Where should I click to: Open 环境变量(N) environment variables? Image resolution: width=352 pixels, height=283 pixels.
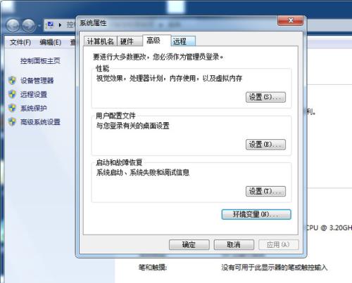point(256,214)
